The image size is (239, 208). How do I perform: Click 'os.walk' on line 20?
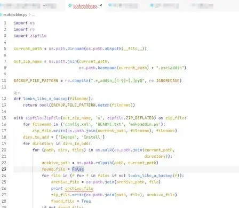[103, 150]
